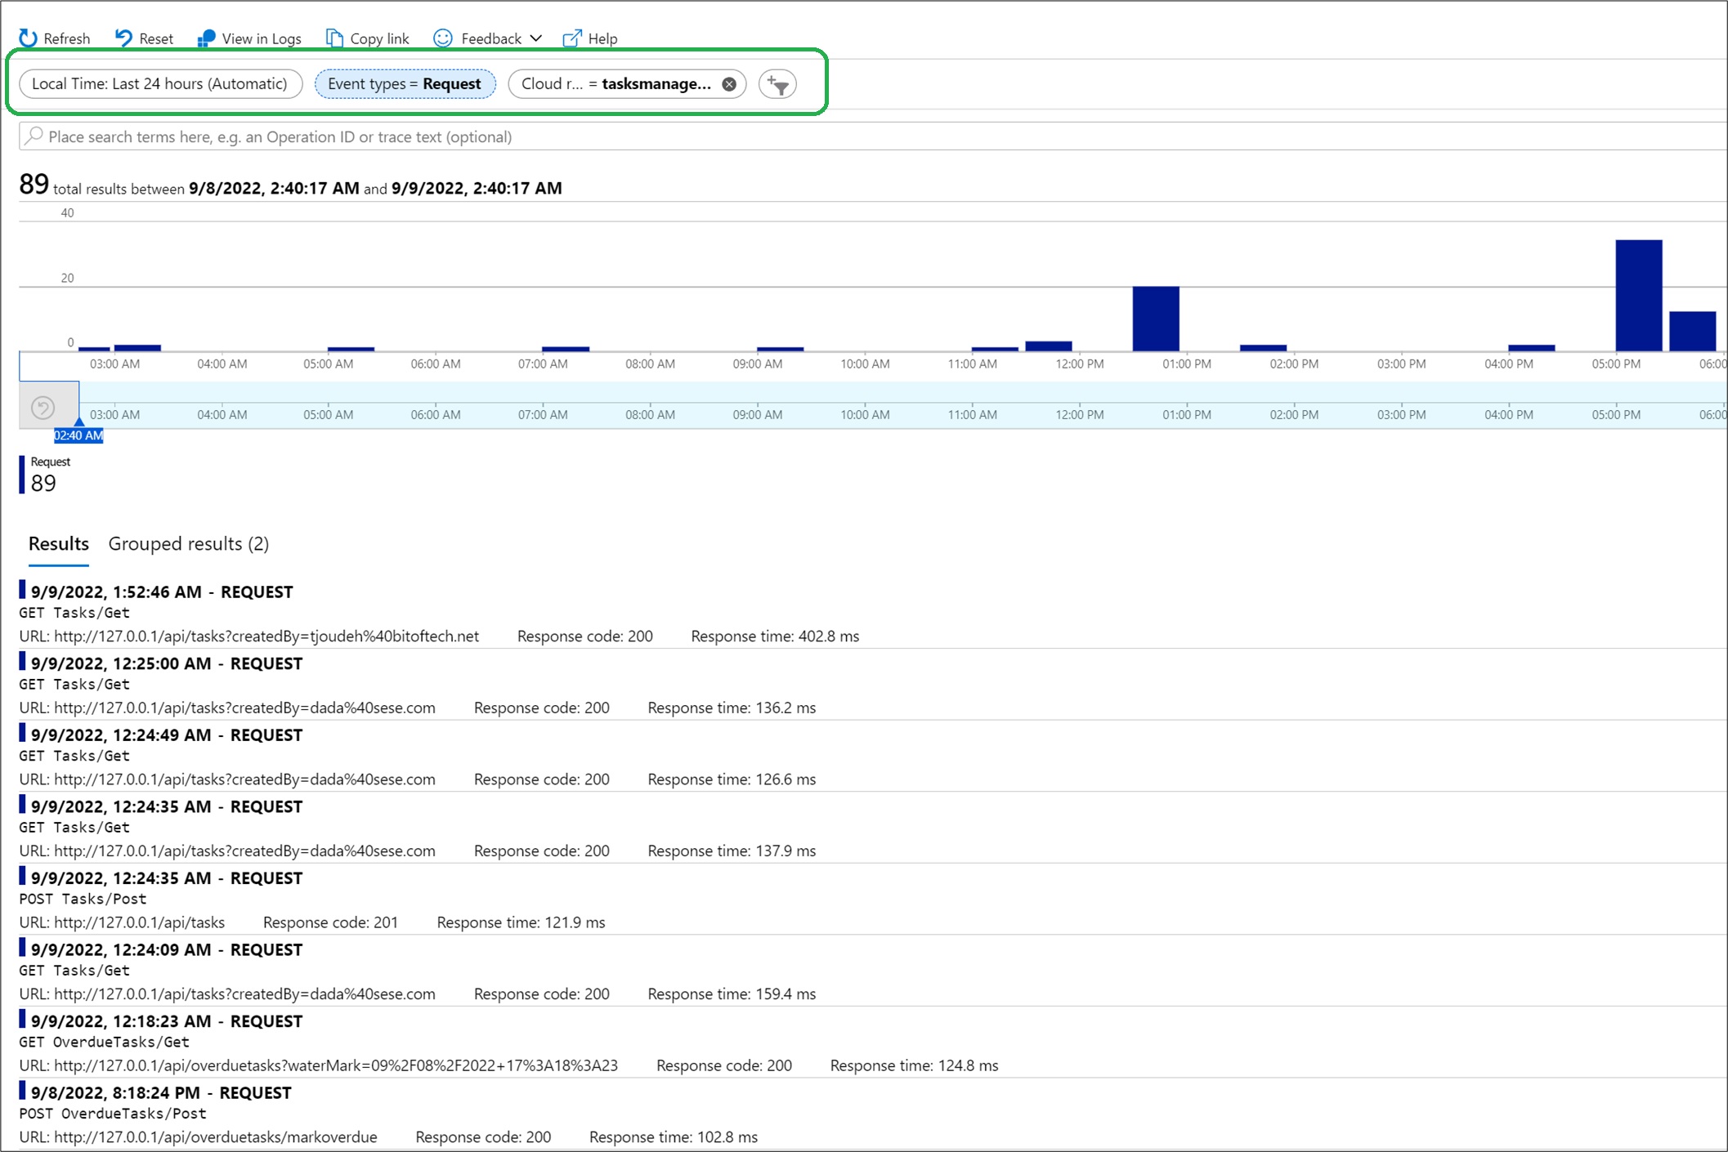Open Event types = Request filter
Screen dimensions: 1728x1152
pyautogui.click(x=405, y=83)
